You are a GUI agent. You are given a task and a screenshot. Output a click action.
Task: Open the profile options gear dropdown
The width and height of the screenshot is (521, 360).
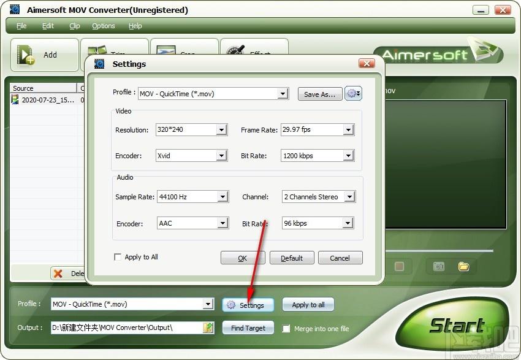[353, 94]
